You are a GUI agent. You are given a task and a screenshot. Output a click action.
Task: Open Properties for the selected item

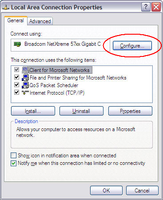[130, 111]
